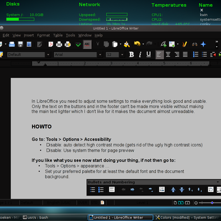Open Paste options dropdown arrow

[120, 44]
